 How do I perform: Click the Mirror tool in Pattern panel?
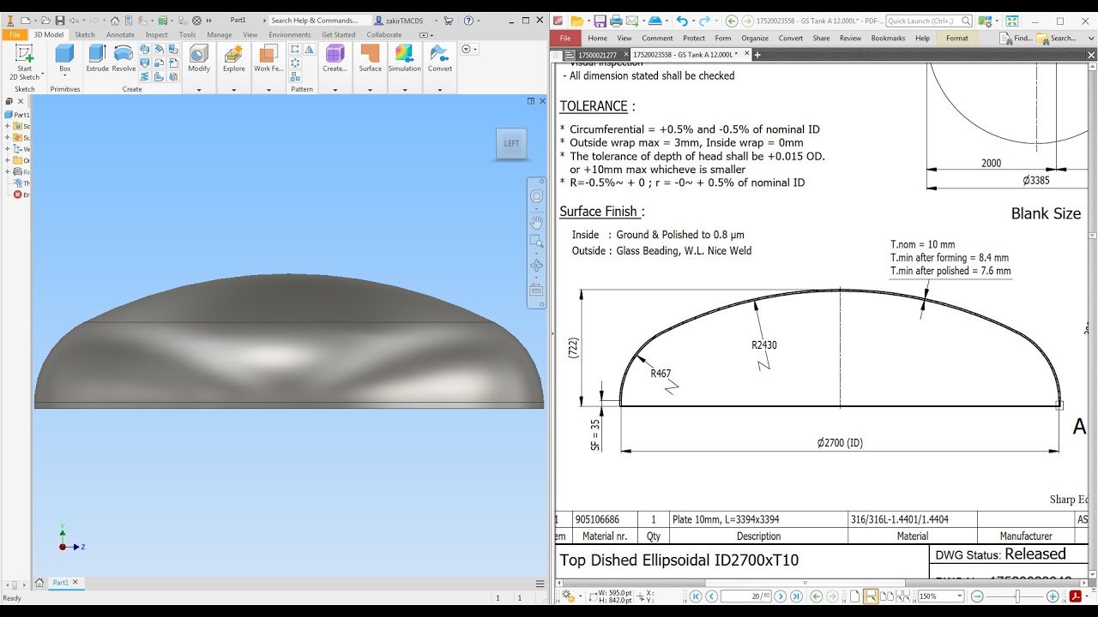pos(309,50)
